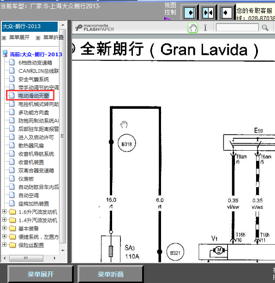
Task: Click the sidebar scroll-down arrow
Action: tap(63, 251)
